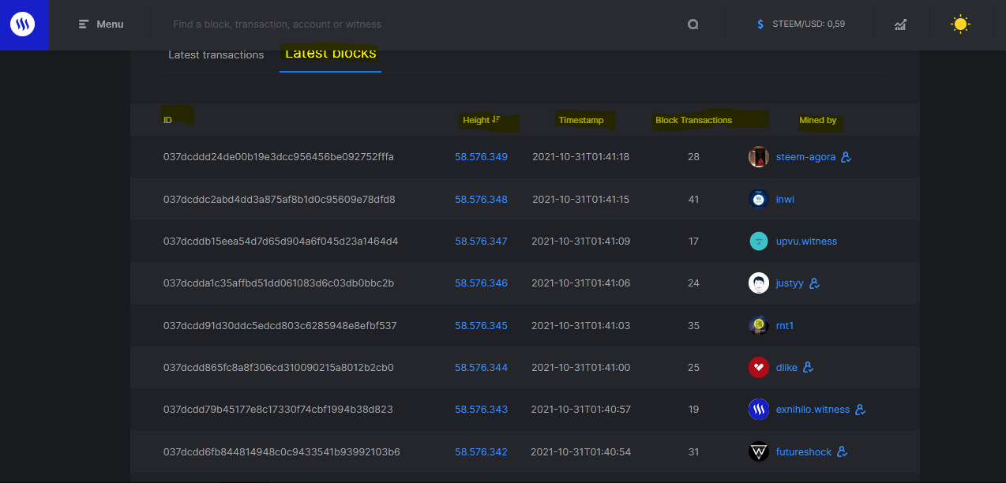Select block ID 037dcddd24de00b19e3dcc956456be092752fffa
1006x483 pixels.
(x=279, y=157)
